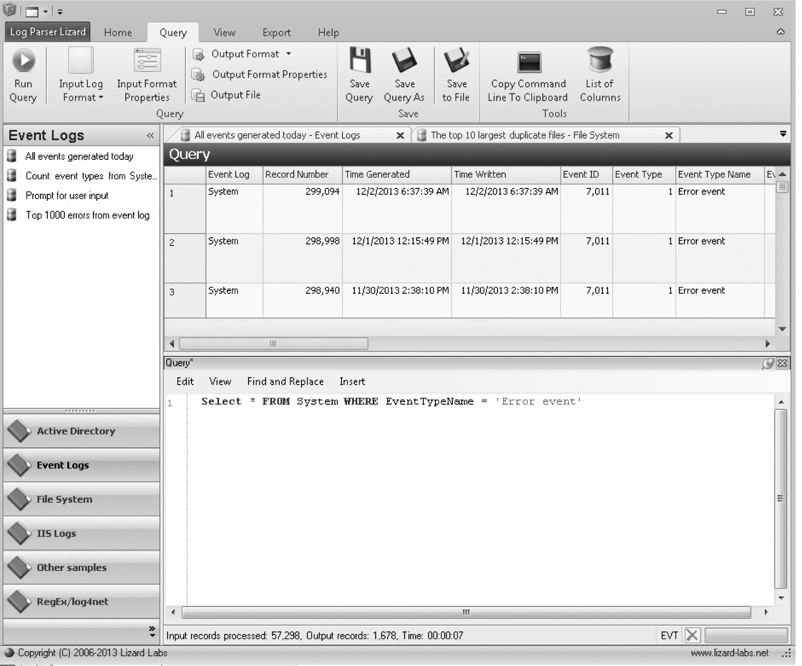The height and width of the screenshot is (666, 802).
Task: Click the RegEx/log4net diamond icon
Action: [20, 602]
